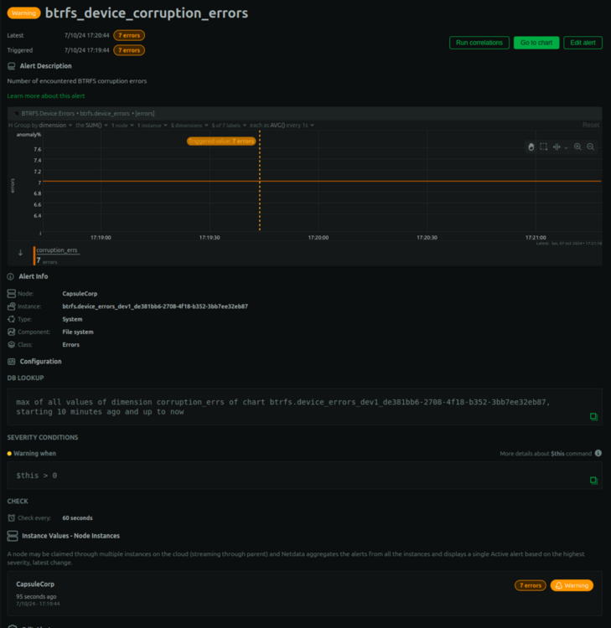
Task: Expand the SUM() aggregation dropdown
Action: (x=92, y=126)
